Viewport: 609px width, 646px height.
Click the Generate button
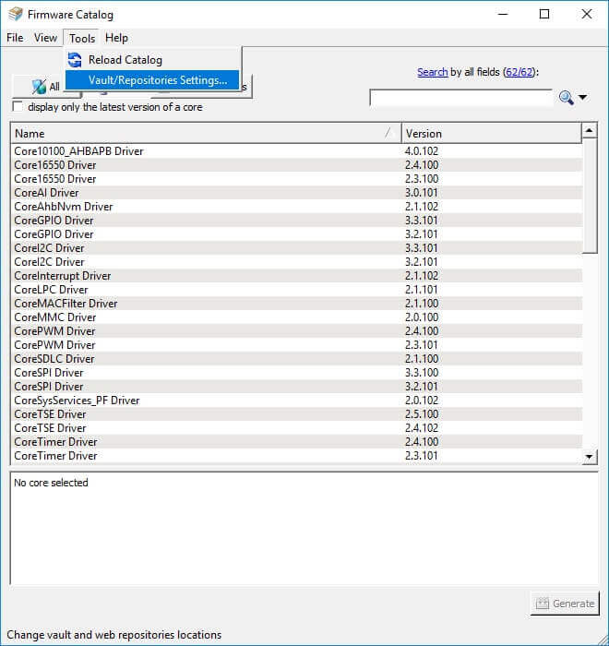pos(565,604)
